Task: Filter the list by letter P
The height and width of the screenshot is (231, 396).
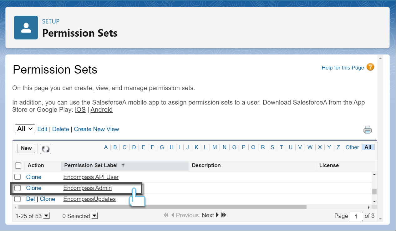Action: click(x=244, y=147)
